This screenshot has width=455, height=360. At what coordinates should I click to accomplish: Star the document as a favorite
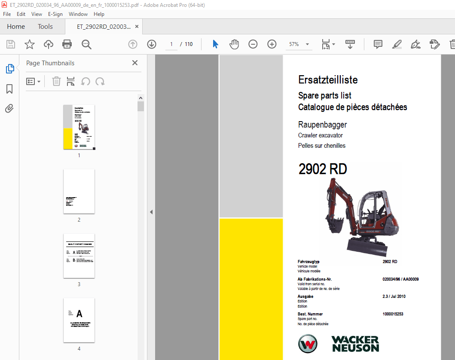coord(29,44)
